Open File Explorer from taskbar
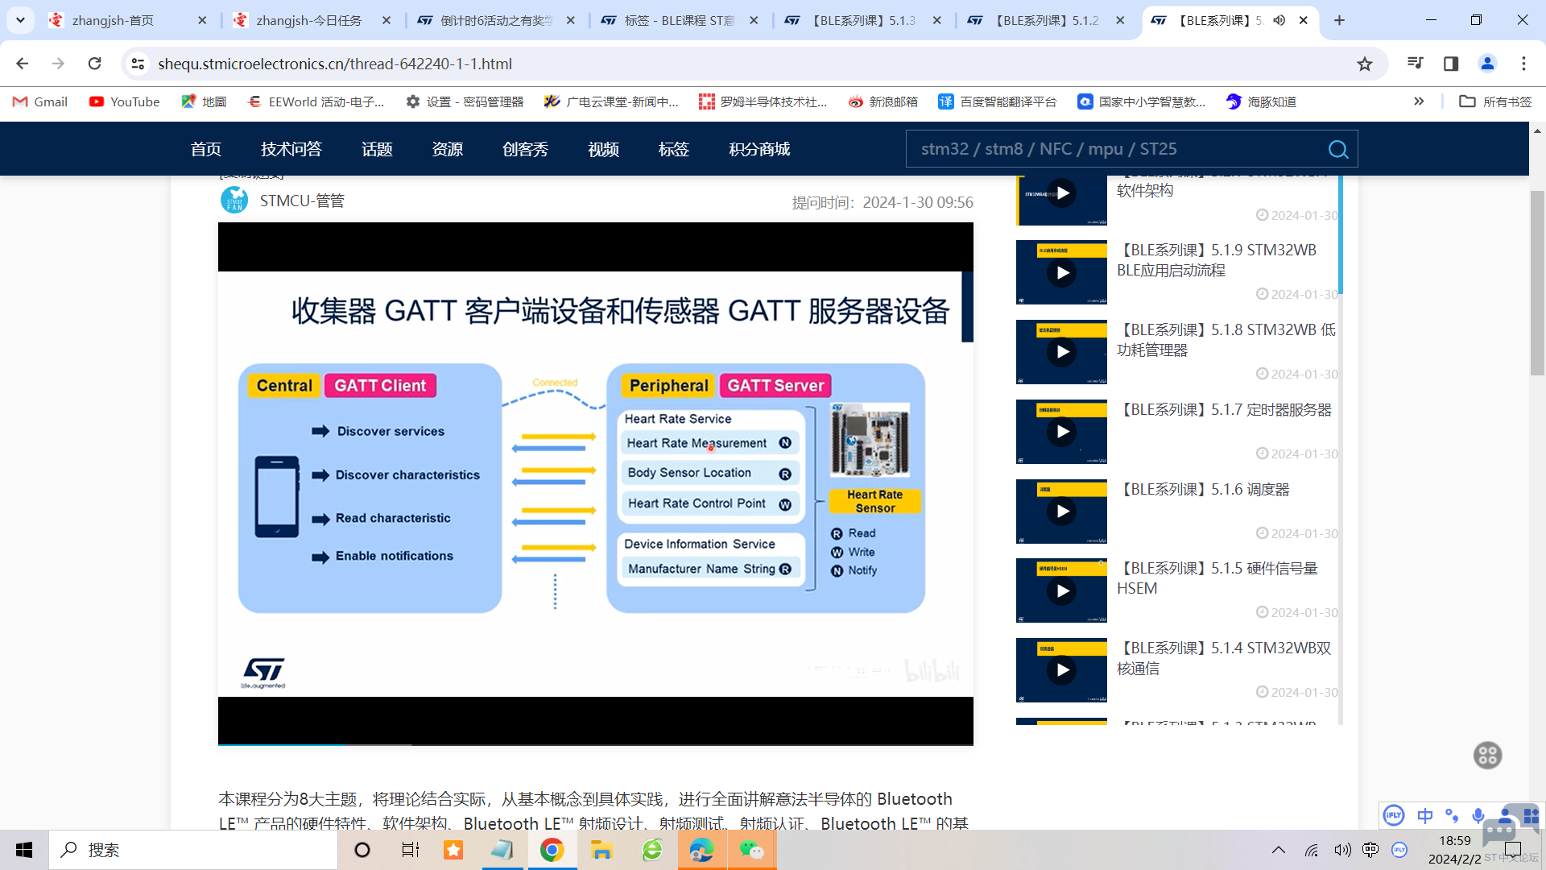 coord(601,850)
